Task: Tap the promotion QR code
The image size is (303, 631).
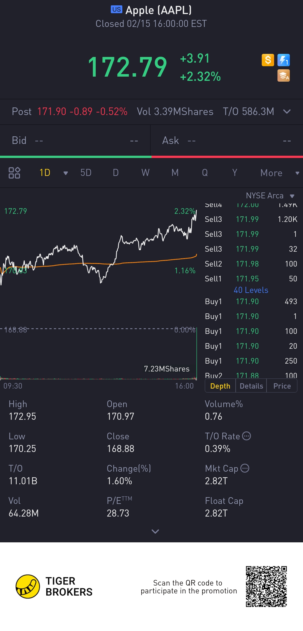Action: pyautogui.click(x=266, y=586)
